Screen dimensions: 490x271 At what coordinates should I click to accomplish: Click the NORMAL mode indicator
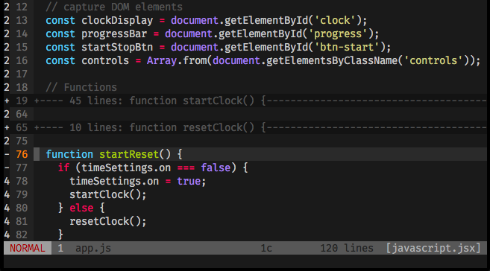[x=28, y=248]
